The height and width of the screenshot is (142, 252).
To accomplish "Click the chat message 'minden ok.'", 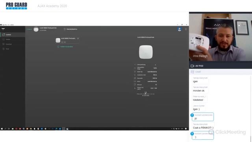I will pos(199,91).
